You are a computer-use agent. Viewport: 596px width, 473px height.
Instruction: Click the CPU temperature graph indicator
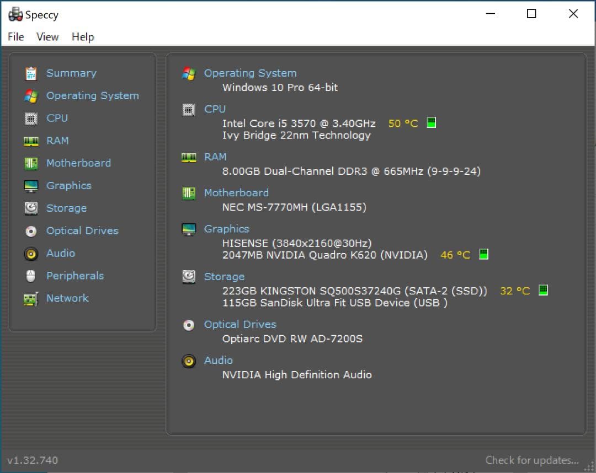pyautogui.click(x=430, y=122)
